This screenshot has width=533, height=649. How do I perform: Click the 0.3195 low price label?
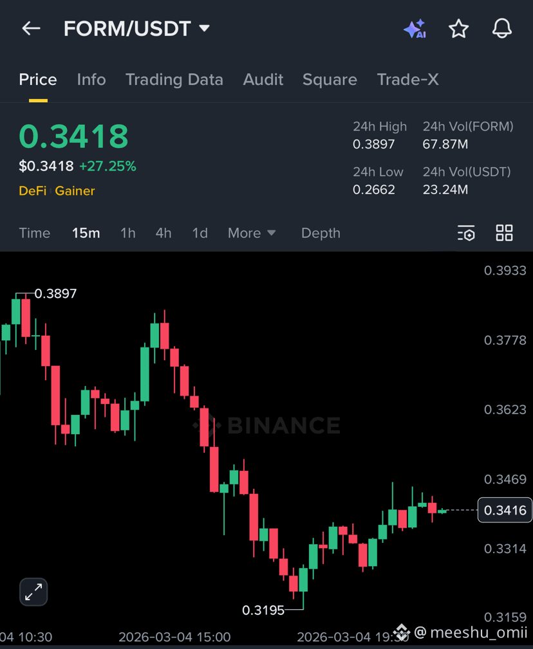tap(263, 610)
